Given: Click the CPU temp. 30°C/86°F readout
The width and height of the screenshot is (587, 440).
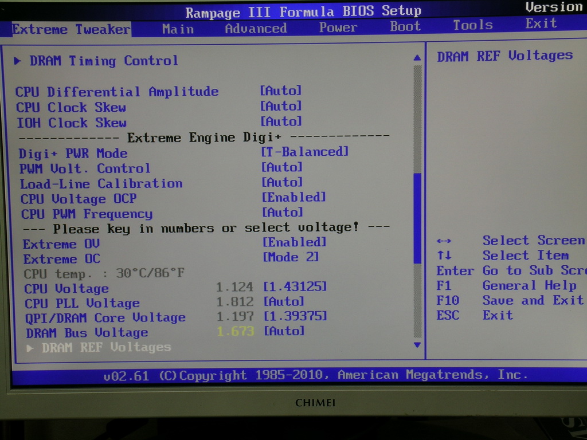Looking at the screenshot, I should click(104, 273).
